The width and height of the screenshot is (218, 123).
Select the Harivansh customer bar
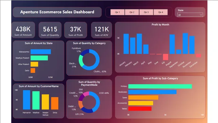coord(27,100)
